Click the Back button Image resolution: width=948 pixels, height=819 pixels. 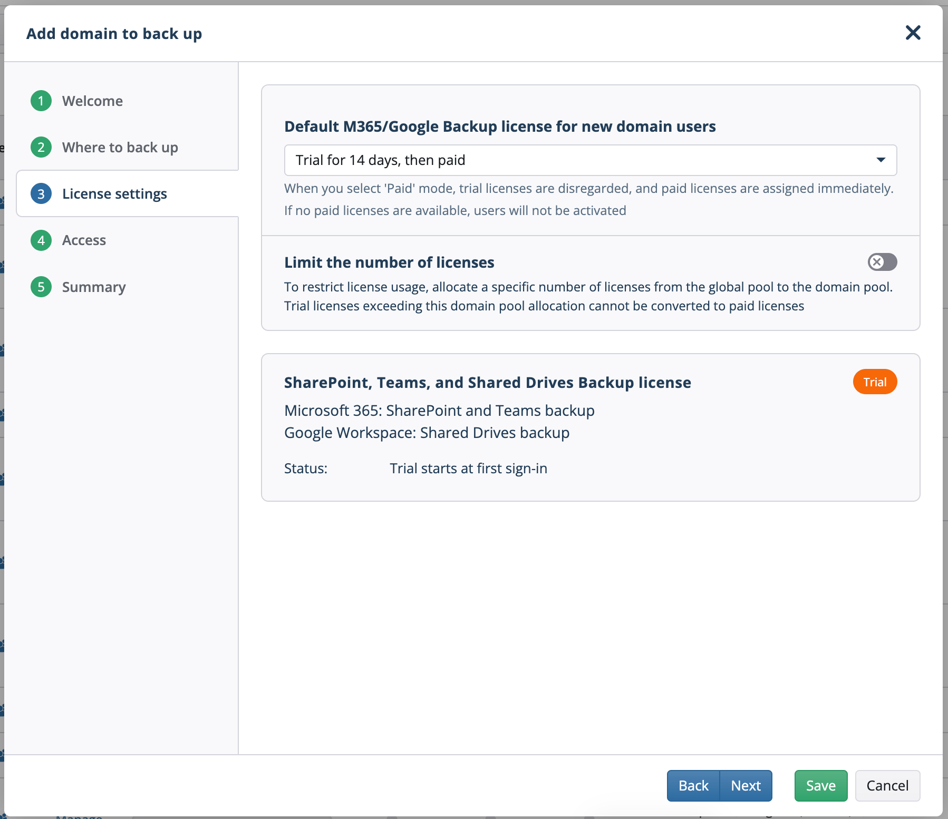coord(693,786)
